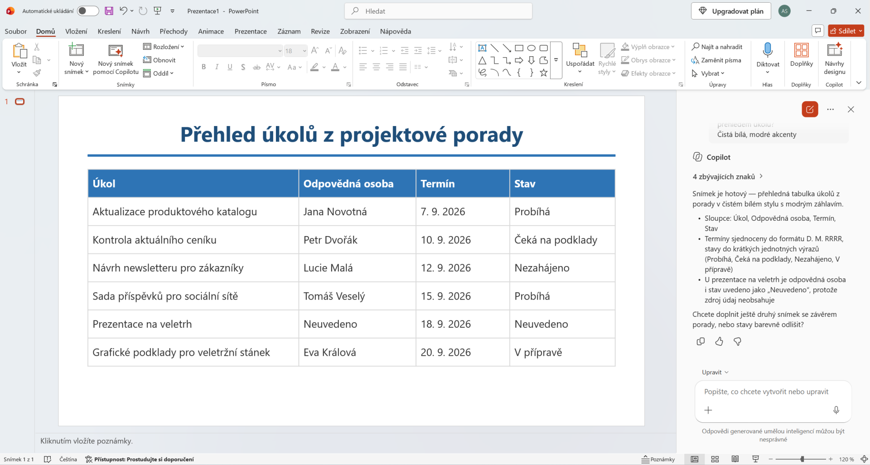This screenshot has width=870, height=465.
Task: Expand the Vybrat selection dropdown
Action: pyautogui.click(x=708, y=73)
